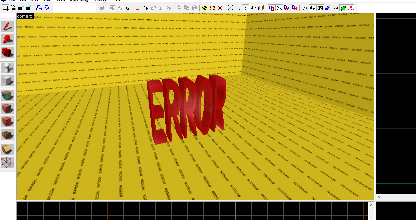Edit cordon bounds icon
416x220 pixels.
212,8
